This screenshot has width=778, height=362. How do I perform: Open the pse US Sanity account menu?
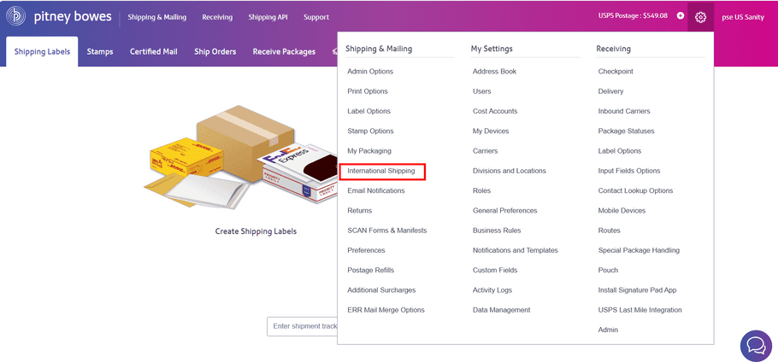pos(743,17)
